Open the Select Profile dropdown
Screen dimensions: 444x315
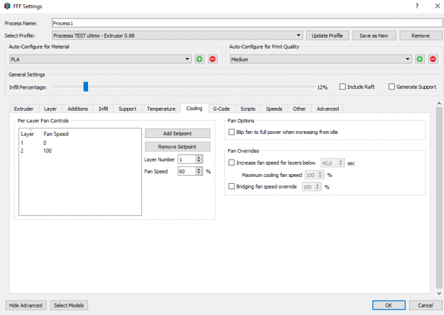[299, 35]
